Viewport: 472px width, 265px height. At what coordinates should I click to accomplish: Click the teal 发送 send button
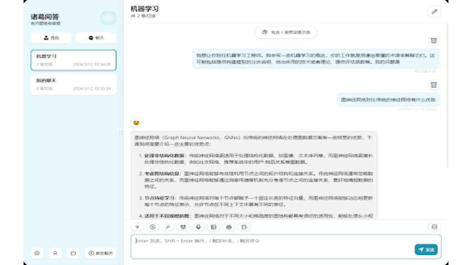pyautogui.click(x=426, y=249)
